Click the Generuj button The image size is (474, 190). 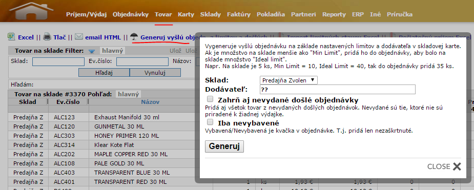click(224, 146)
